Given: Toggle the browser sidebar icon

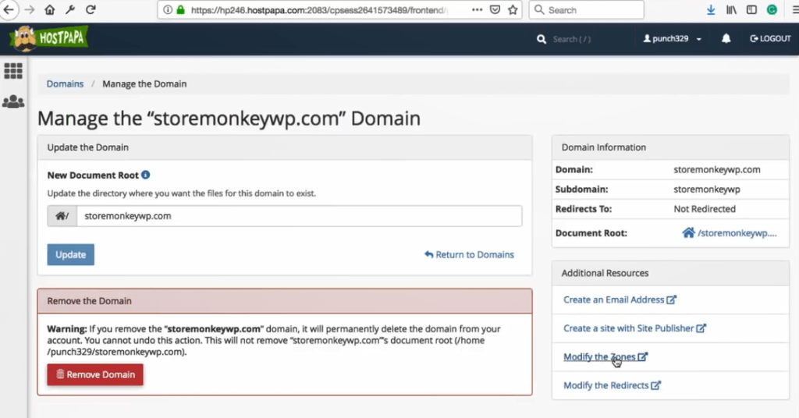Looking at the screenshot, I should tap(751, 9).
